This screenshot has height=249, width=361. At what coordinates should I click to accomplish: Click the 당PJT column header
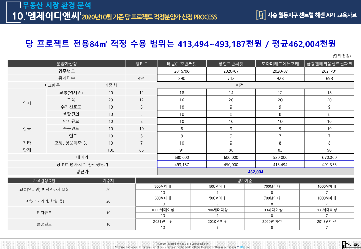click(141, 64)
